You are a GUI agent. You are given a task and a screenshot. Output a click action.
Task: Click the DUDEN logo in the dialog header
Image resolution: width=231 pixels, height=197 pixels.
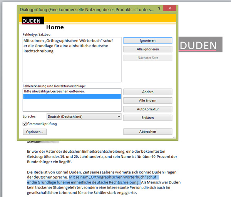pos(33,21)
